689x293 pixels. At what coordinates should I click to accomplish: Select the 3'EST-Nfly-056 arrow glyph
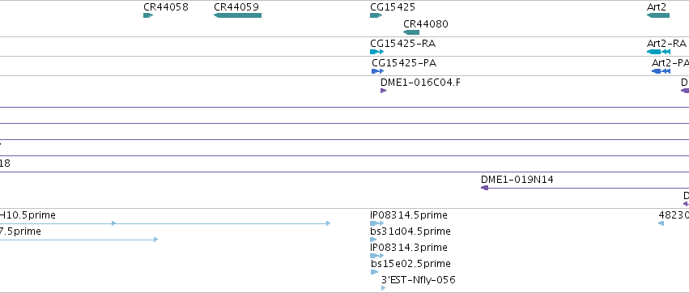point(383,288)
